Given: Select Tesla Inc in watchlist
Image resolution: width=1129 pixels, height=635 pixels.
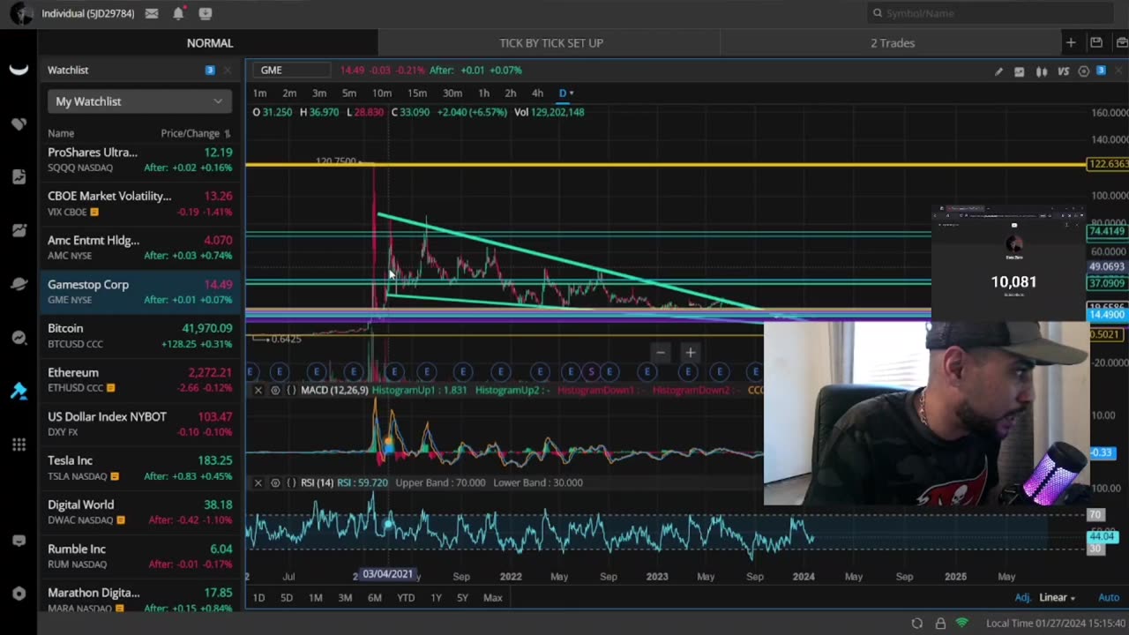Looking at the screenshot, I should [139, 467].
